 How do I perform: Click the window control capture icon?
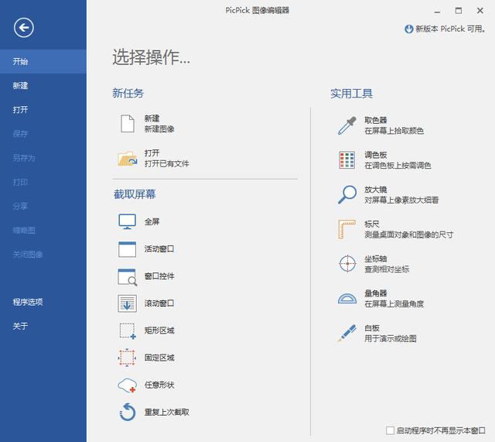tap(127, 277)
